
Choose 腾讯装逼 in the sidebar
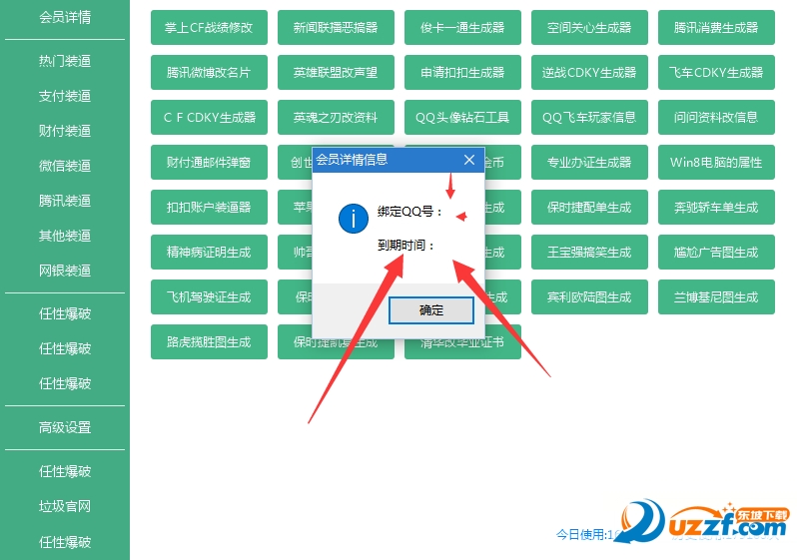65,201
